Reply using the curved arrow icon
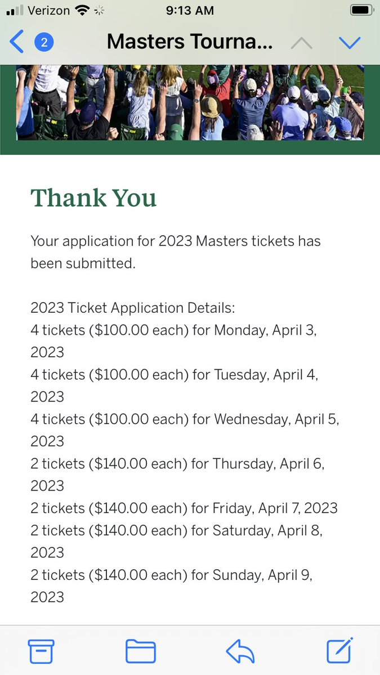 pyautogui.click(x=240, y=651)
